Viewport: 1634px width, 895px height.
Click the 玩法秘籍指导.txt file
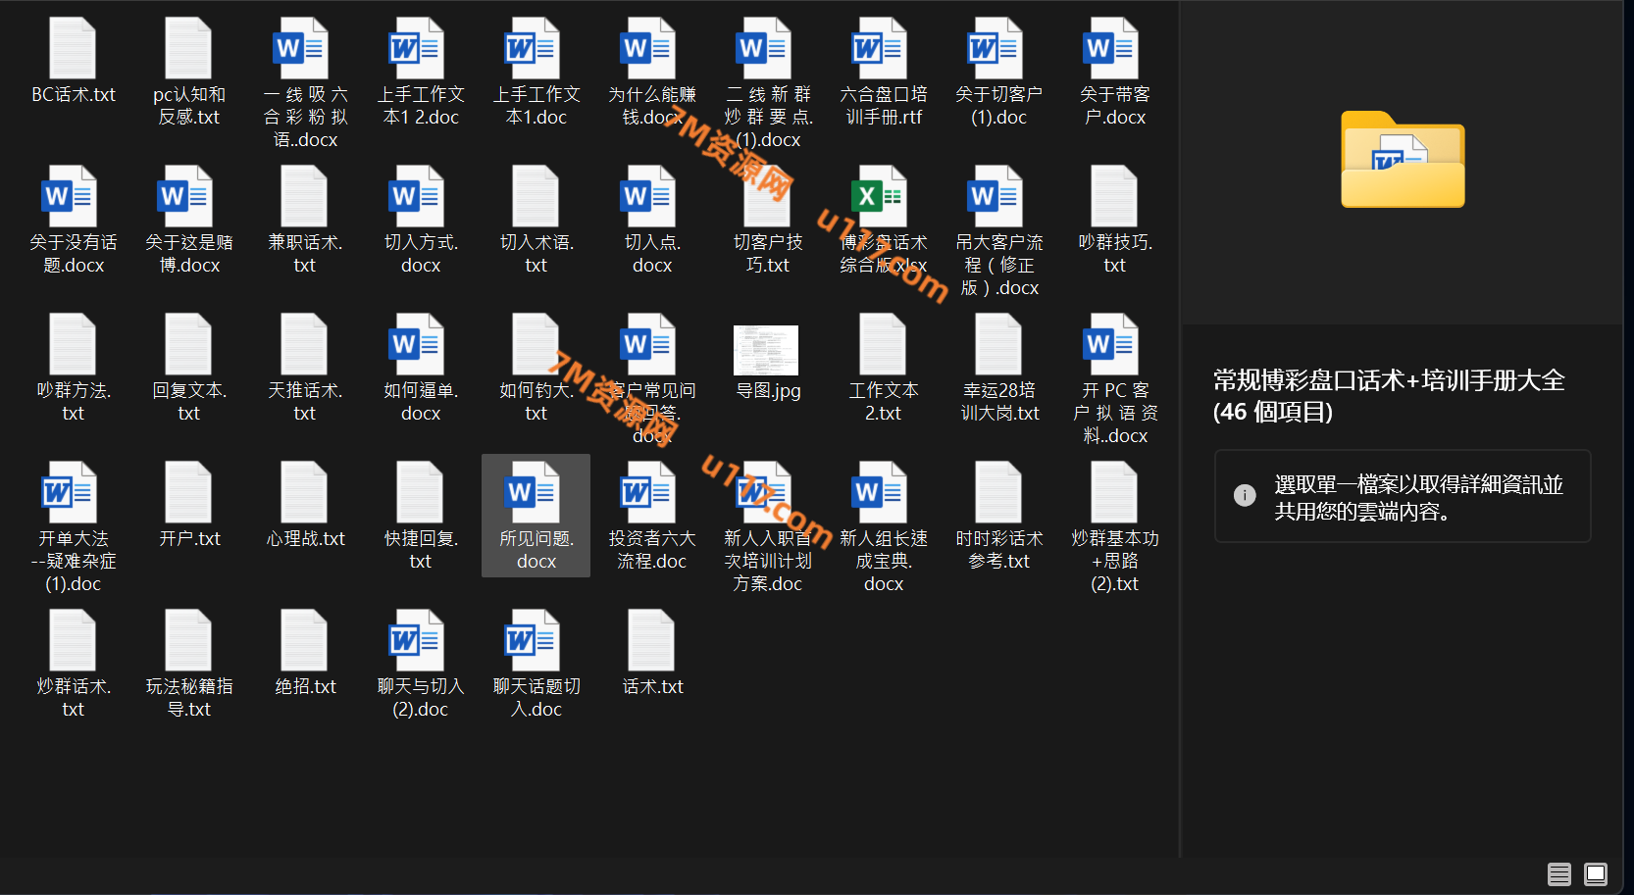188,641
